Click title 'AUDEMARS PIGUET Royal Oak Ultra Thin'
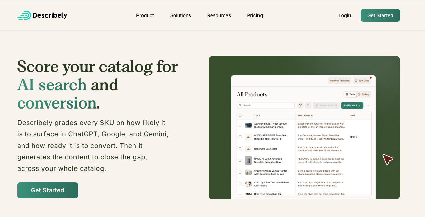The image size is (425, 217). click(270, 137)
